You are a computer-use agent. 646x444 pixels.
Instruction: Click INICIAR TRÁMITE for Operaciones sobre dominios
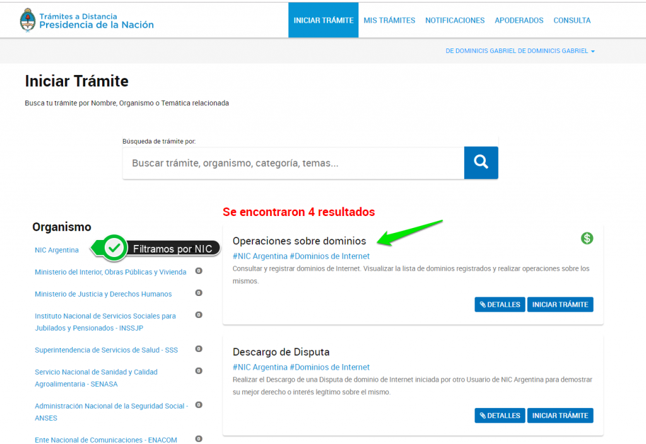(x=560, y=305)
